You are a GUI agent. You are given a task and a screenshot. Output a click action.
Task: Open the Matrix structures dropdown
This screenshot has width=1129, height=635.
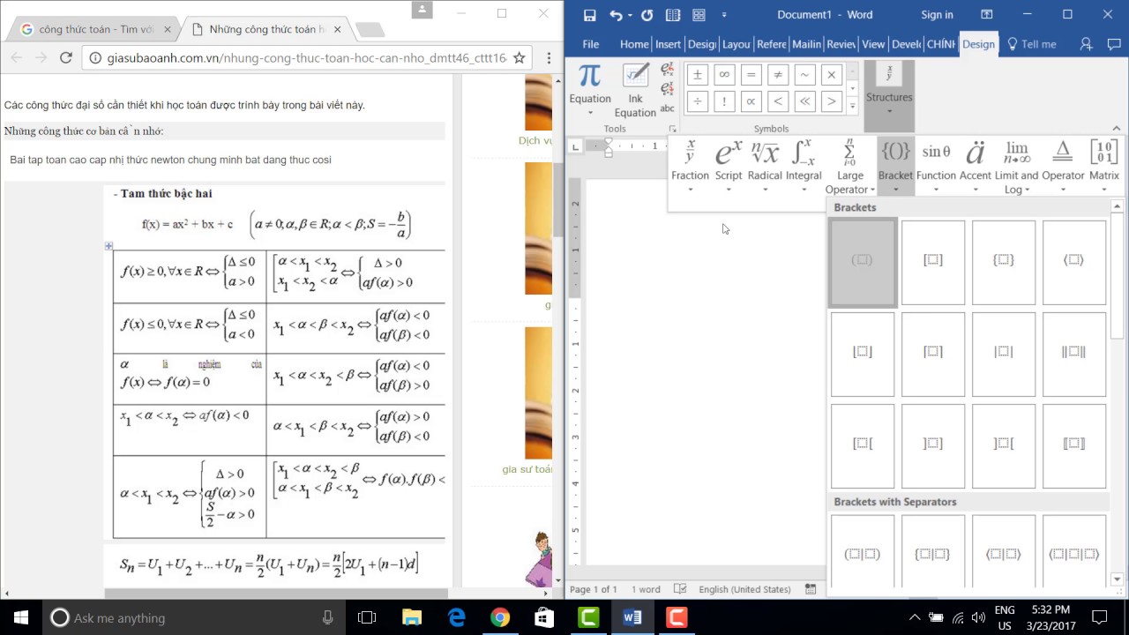[1103, 166]
